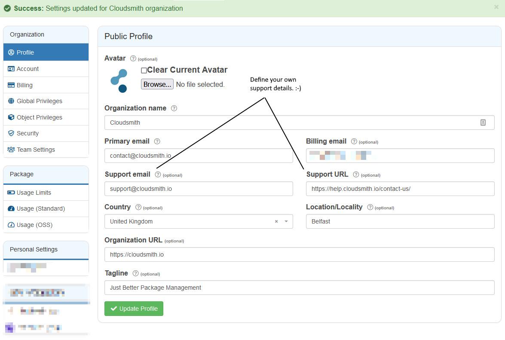Open the Country dropdown arrow
This screenshot has height=340, width=505.
[x=286, y=221]
